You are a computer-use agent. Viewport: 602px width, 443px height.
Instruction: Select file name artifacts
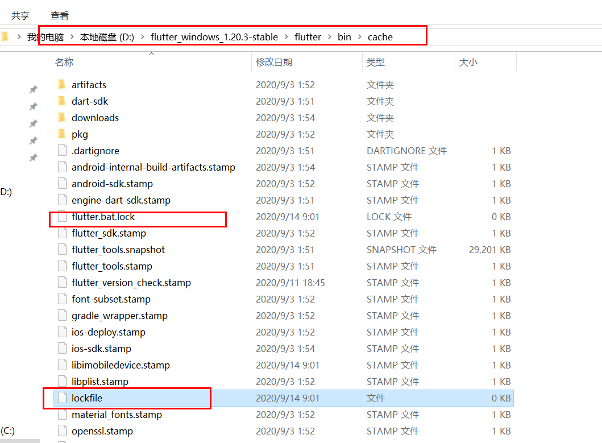(89, 85)
